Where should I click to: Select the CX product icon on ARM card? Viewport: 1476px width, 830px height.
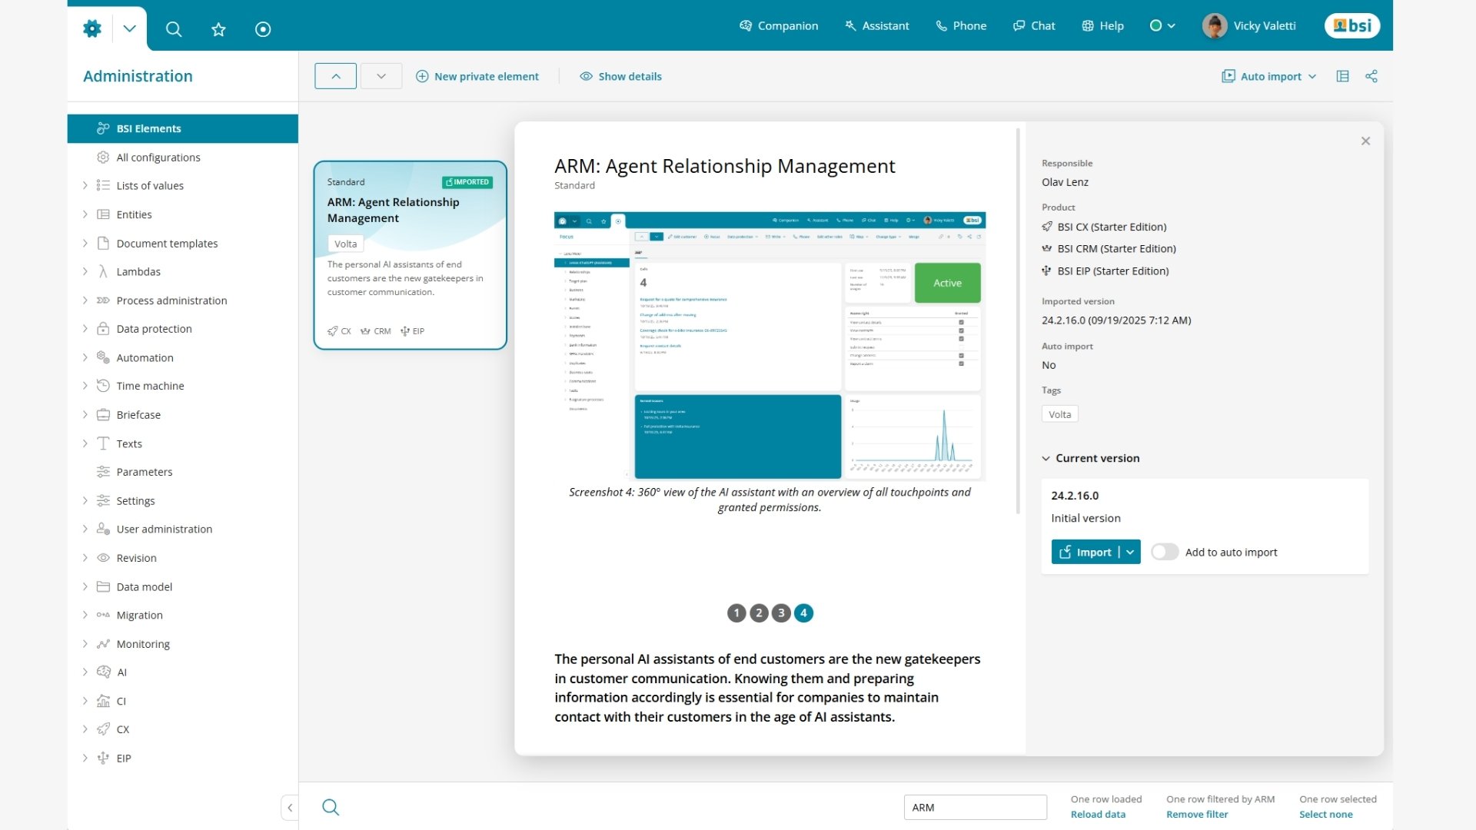pos(332,331)
